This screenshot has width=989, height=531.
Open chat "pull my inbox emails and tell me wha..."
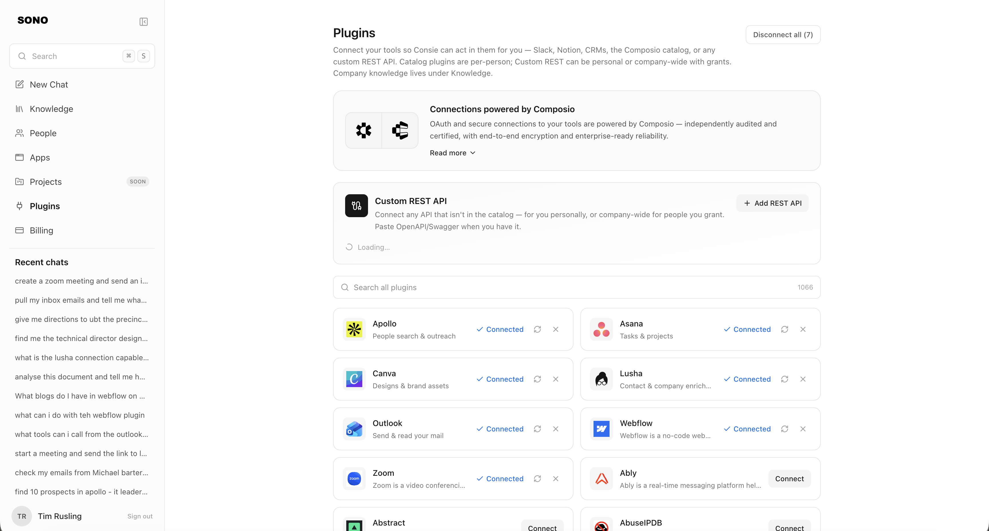(81, 300)
